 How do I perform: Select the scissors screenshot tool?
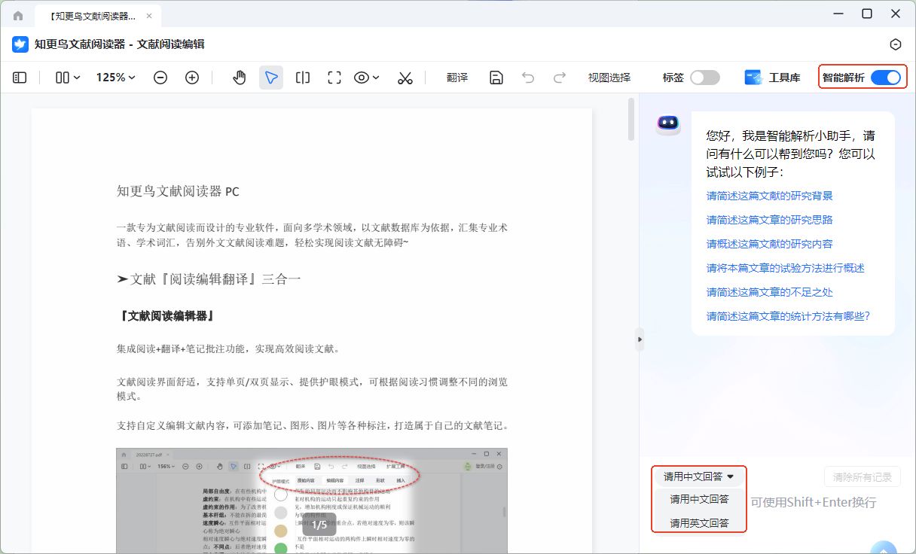[405, 78]
